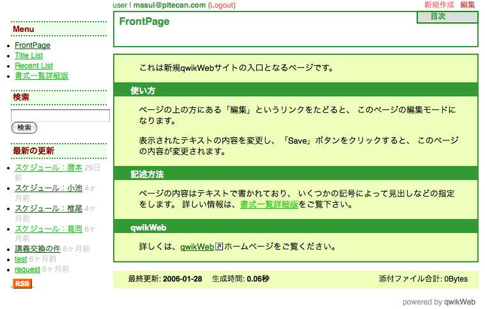Open FrontPage link in the Menu

pyautogui.click(x=33, y=45)
